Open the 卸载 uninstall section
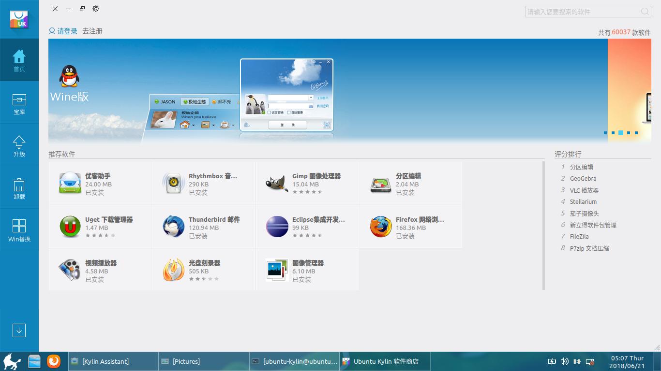The width and height of the screenshot is (661, 371). coord(19,188)
